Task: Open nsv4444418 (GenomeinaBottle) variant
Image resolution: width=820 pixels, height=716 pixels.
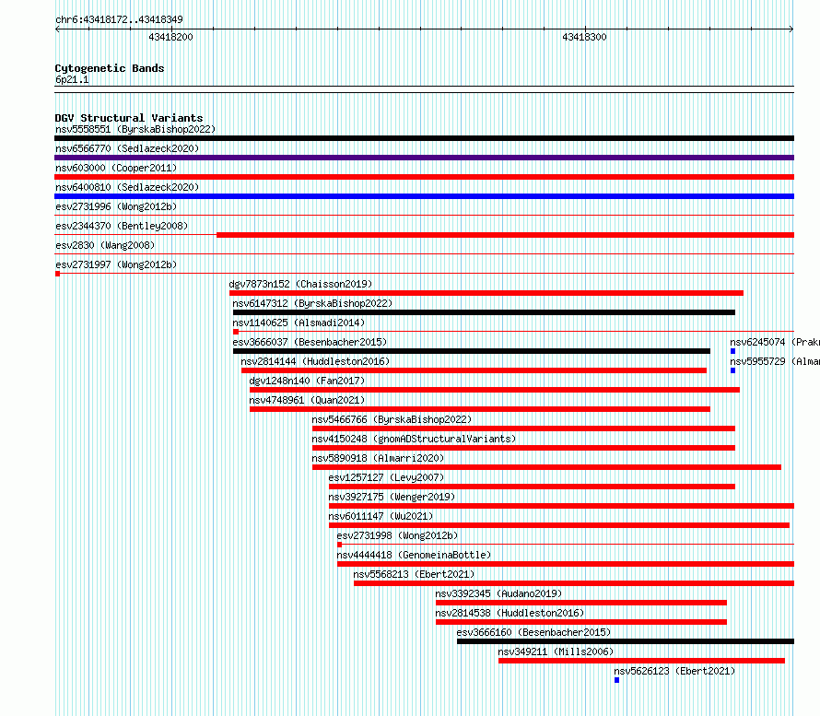Action: (414, 555)
